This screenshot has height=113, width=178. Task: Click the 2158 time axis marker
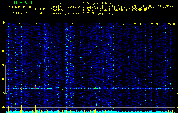click(x=138, y=24)
